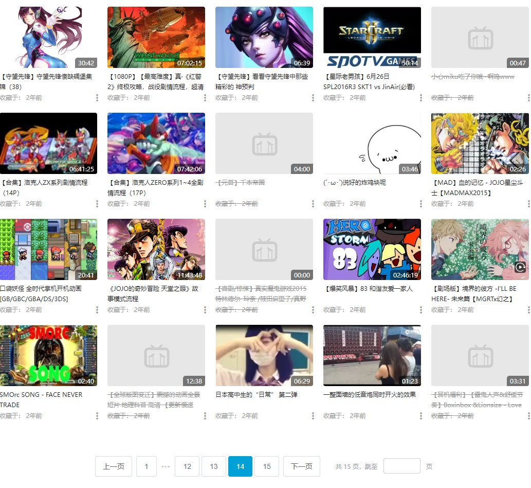
Task: Open the JOJO星尘斗士 MAD thumbnail
Action: point(480,144)
